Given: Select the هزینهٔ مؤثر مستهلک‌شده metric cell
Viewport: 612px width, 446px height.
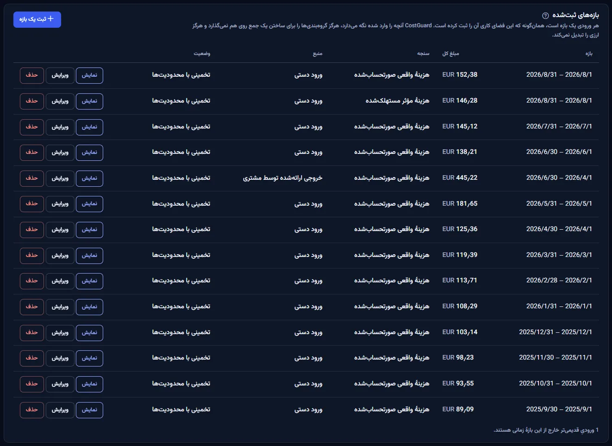Looking at the screenshot, I should tap(397, 101).
